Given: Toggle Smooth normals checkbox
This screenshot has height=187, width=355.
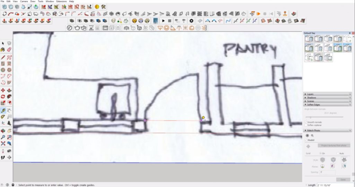Looking at the screenshot, I should [306, 122].
